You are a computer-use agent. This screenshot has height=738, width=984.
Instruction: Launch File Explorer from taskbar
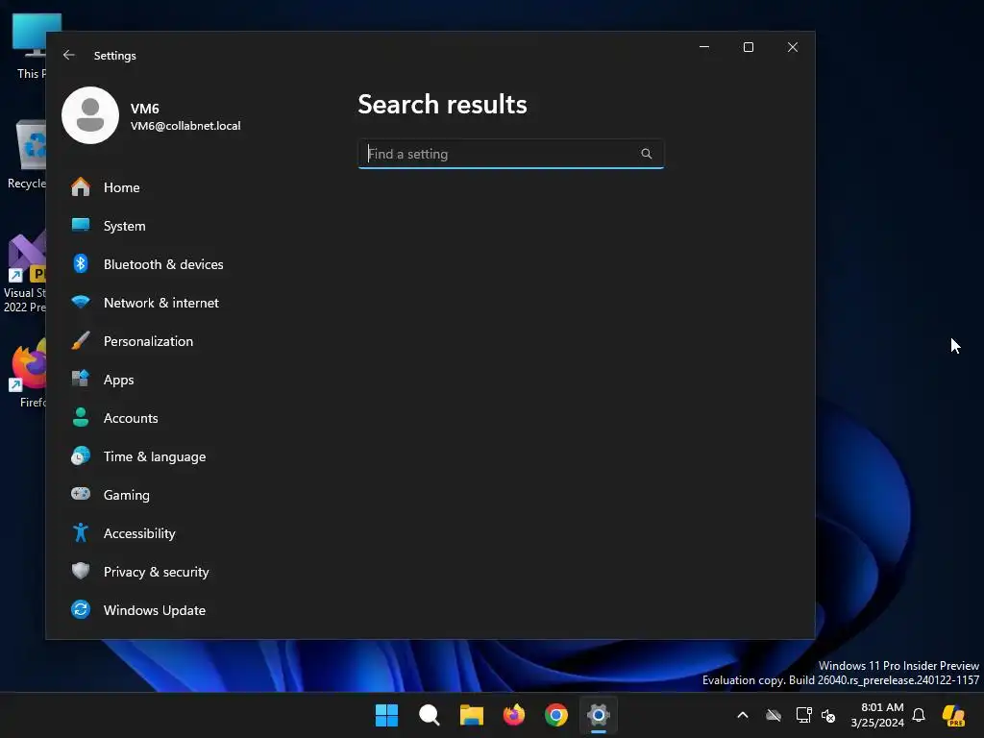click(x=471, y=715)
